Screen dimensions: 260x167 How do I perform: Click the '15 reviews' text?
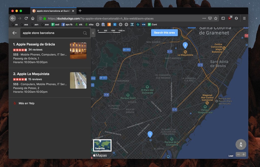(35, 79)
